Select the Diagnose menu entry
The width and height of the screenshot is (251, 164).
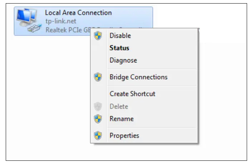[x=123, y=60]
